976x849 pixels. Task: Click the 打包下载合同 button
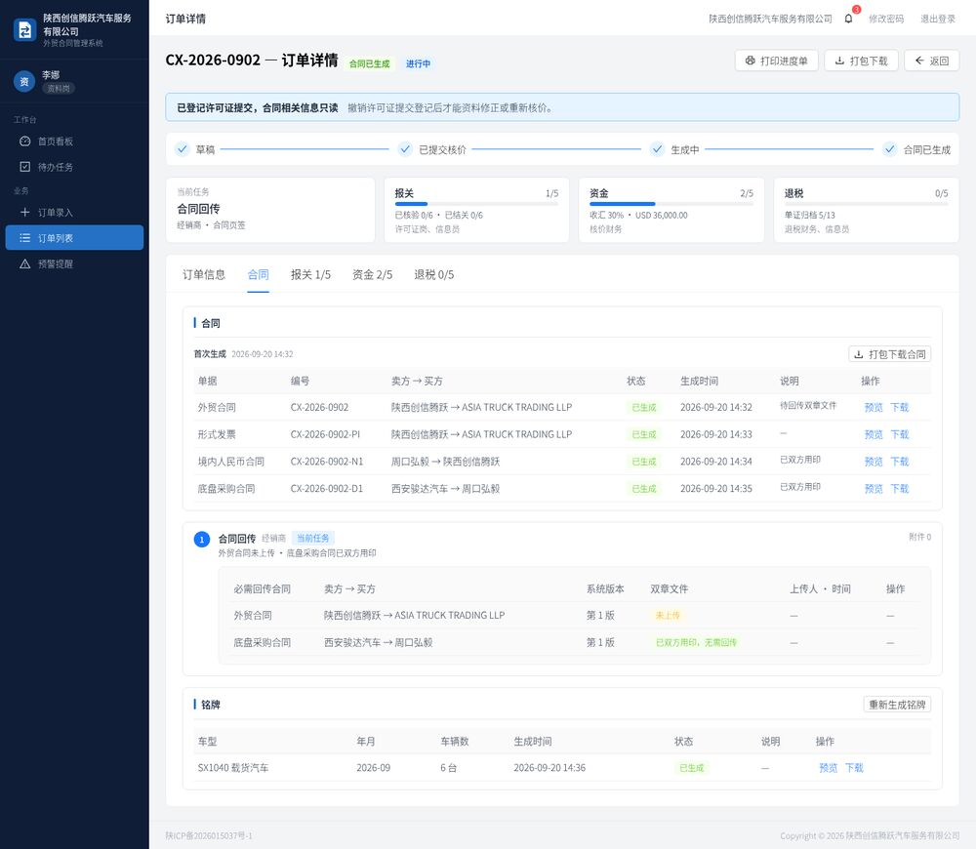click(x=889, y=354)
